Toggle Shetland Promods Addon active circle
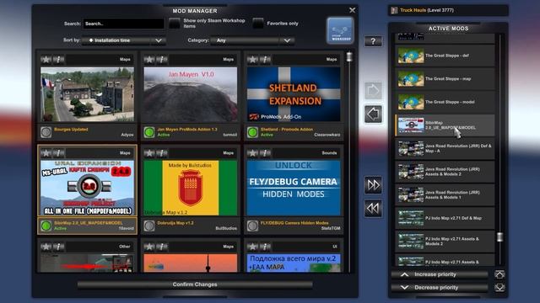Image resolution: width=540 pixels, height=303 pixels. tap(252, 132)
